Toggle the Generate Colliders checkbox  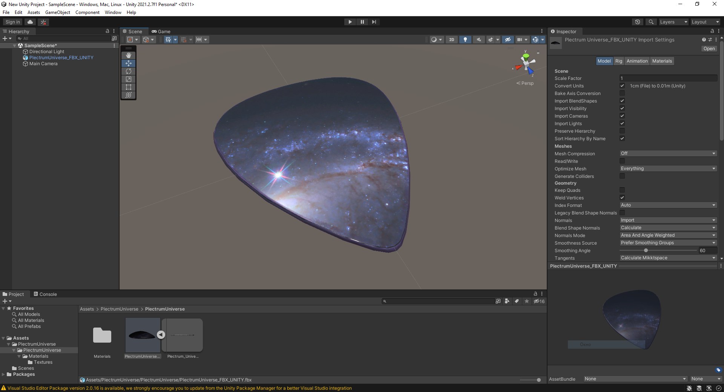point(622,176)
